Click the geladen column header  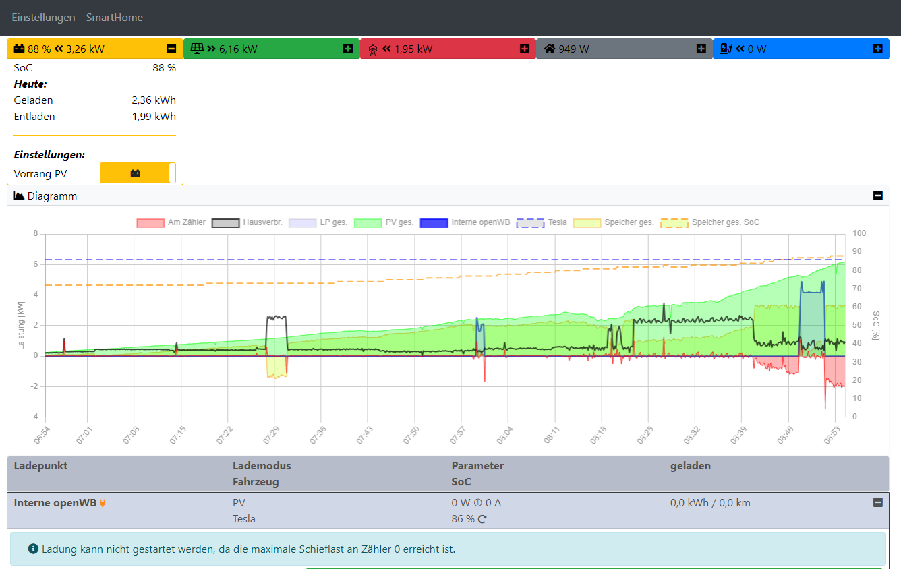[x=691, y=465]
